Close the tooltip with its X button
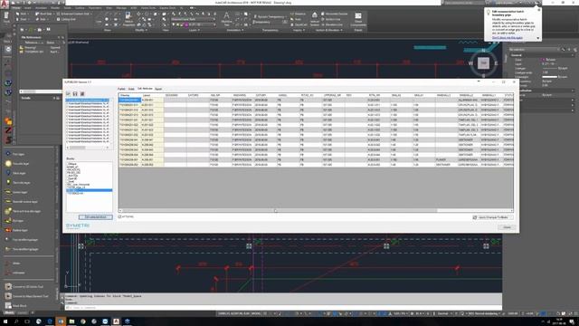Image resolution: width=579 pixels, height=326 pixels. point(539,10)
